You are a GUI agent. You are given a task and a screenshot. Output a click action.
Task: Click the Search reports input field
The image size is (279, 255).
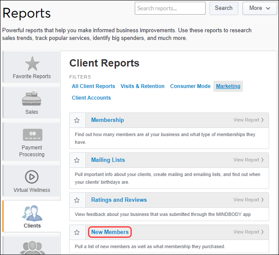pyautogui.click(x=170, y=8)
